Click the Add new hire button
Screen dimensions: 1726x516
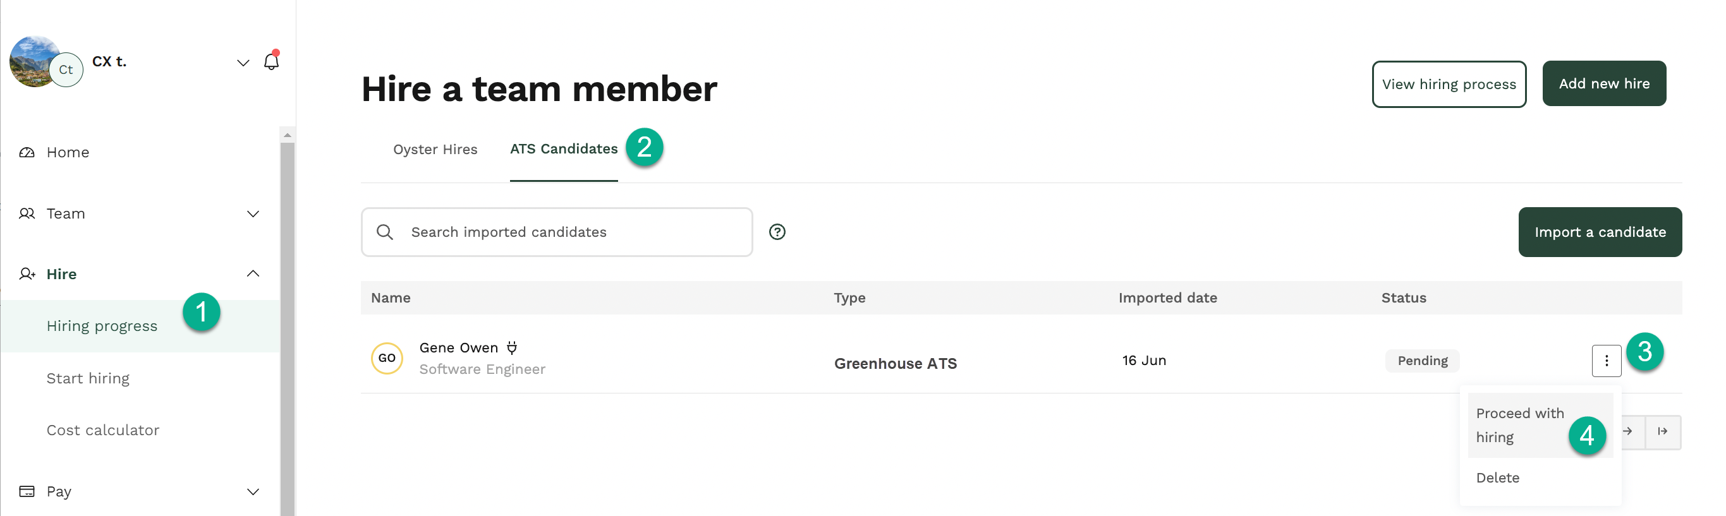(1603, 83)
